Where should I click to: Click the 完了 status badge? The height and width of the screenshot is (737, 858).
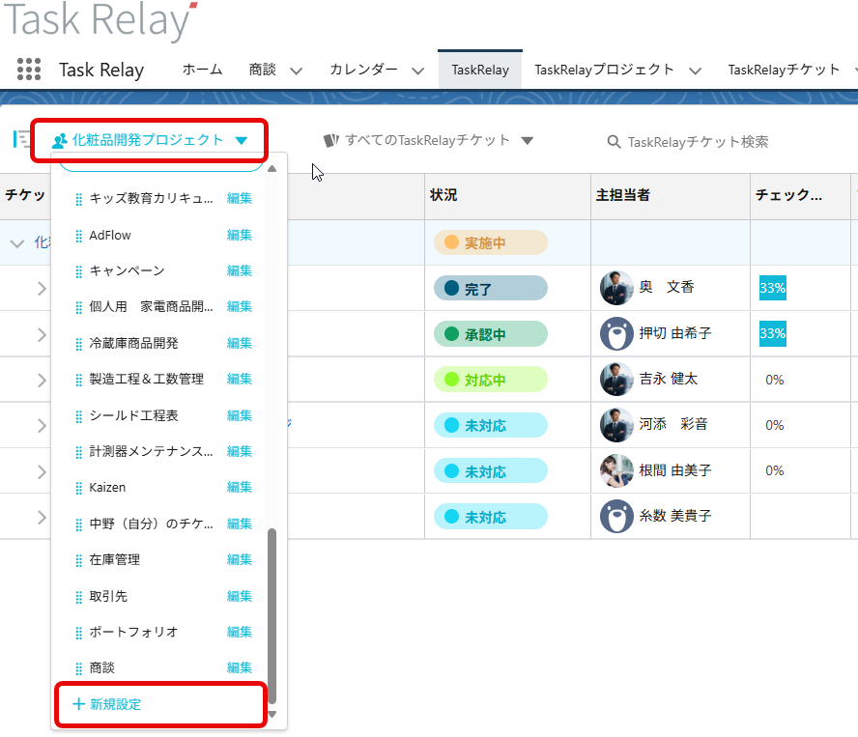click(x=490, y=289)
